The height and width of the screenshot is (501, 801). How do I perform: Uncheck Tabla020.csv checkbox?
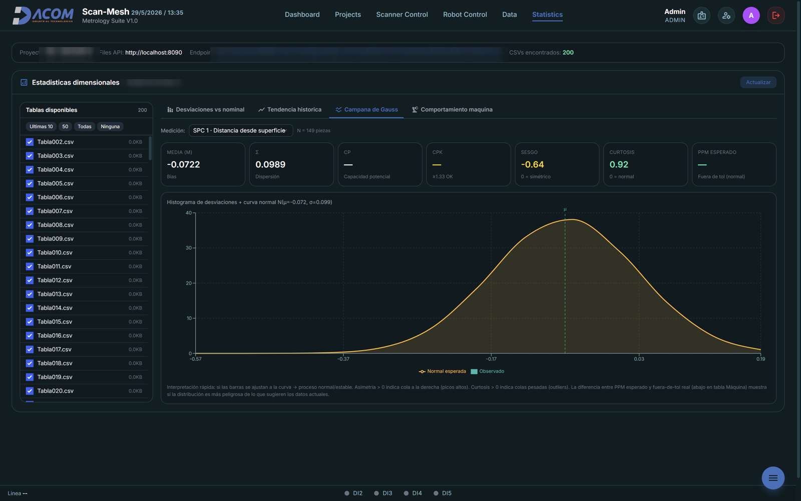click(x=30, y=391)
